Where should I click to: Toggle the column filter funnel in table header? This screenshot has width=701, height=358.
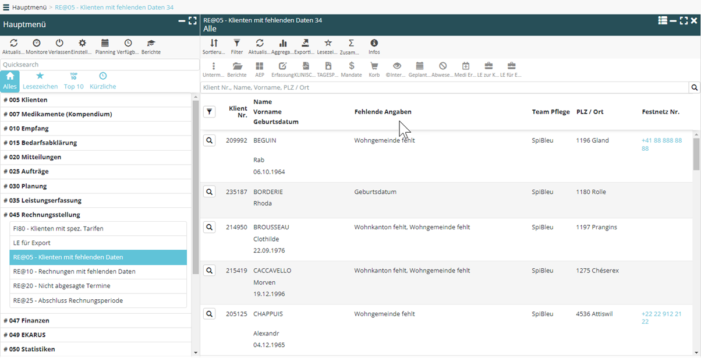(210, 112)
